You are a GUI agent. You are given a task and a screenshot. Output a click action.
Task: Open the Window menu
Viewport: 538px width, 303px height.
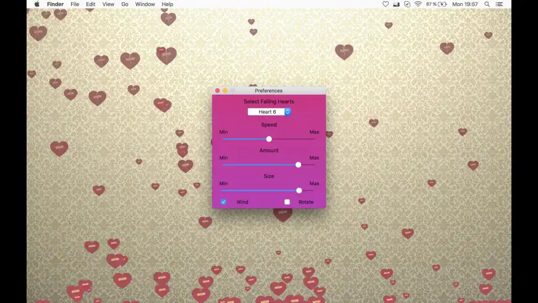pos(145,4)
